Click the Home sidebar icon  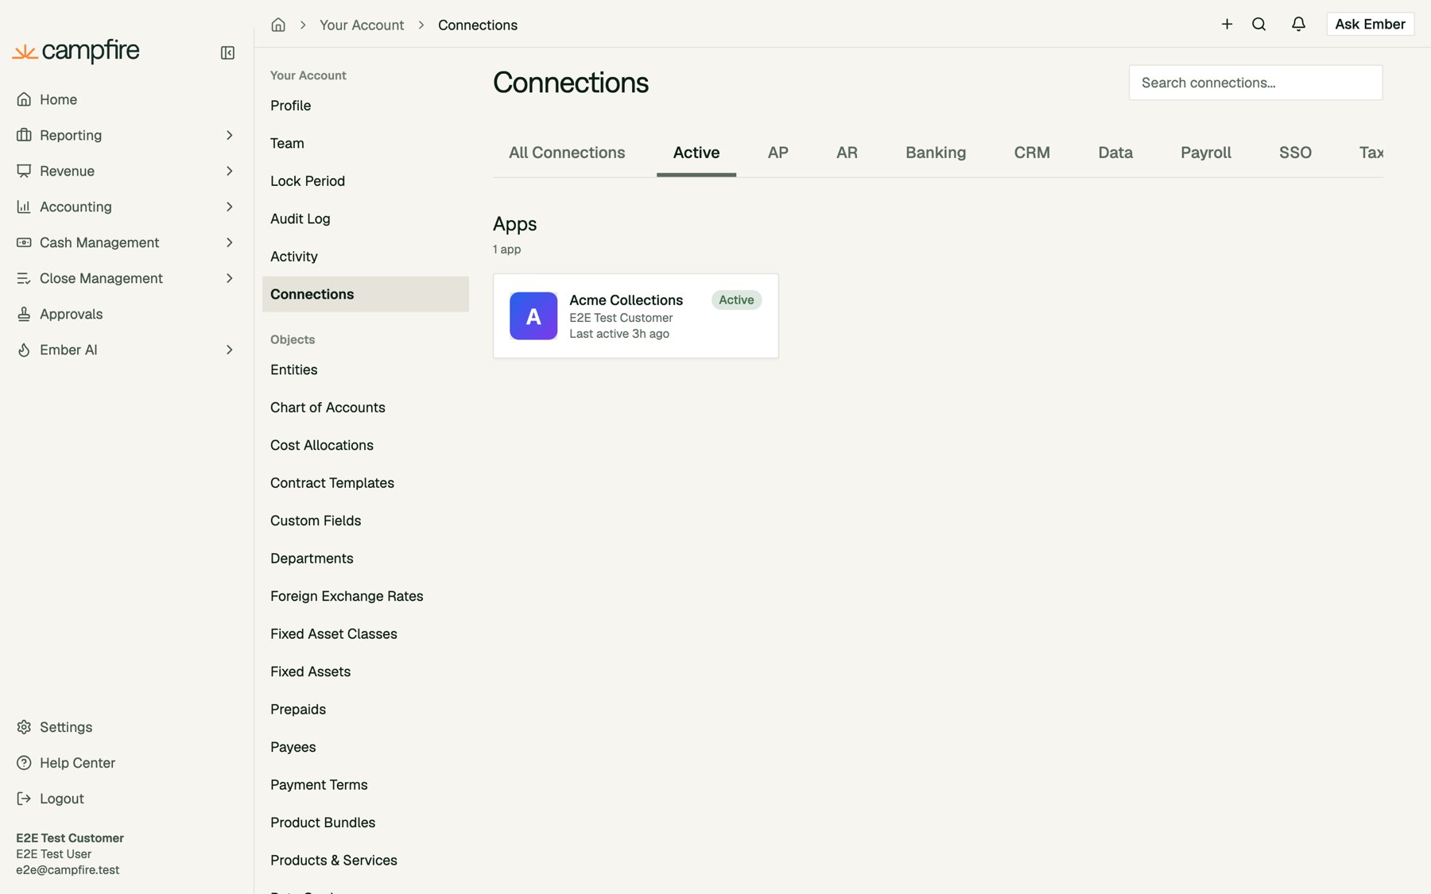point(24,99)
